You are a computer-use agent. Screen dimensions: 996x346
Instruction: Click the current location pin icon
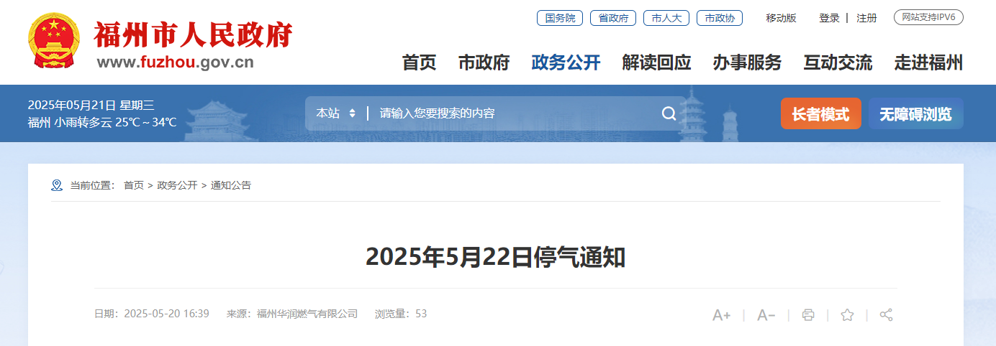57,185
